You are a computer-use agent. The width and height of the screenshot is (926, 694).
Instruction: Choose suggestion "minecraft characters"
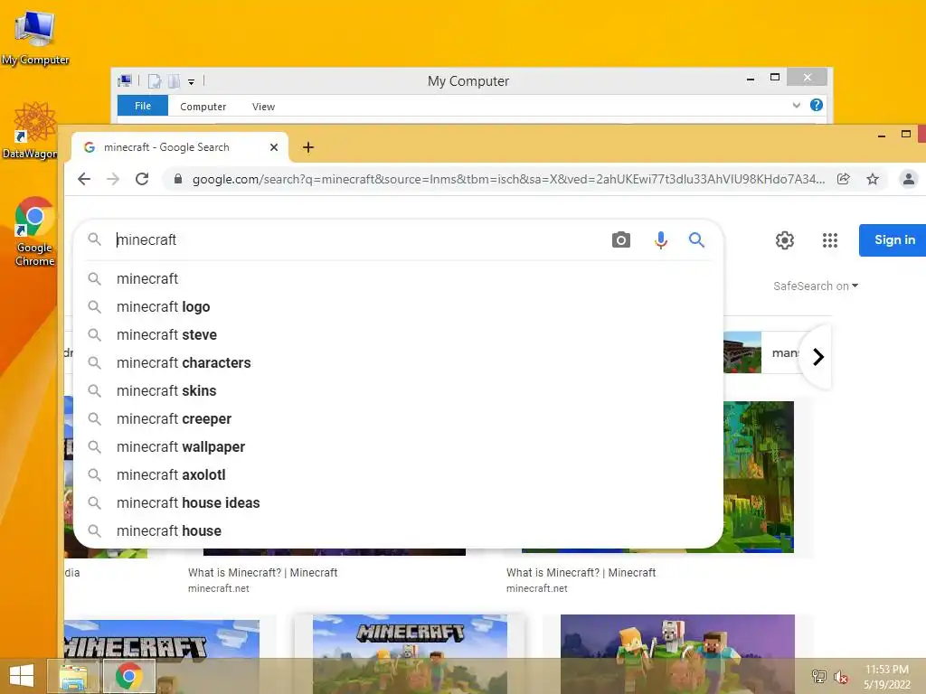[x=398, y=363]
